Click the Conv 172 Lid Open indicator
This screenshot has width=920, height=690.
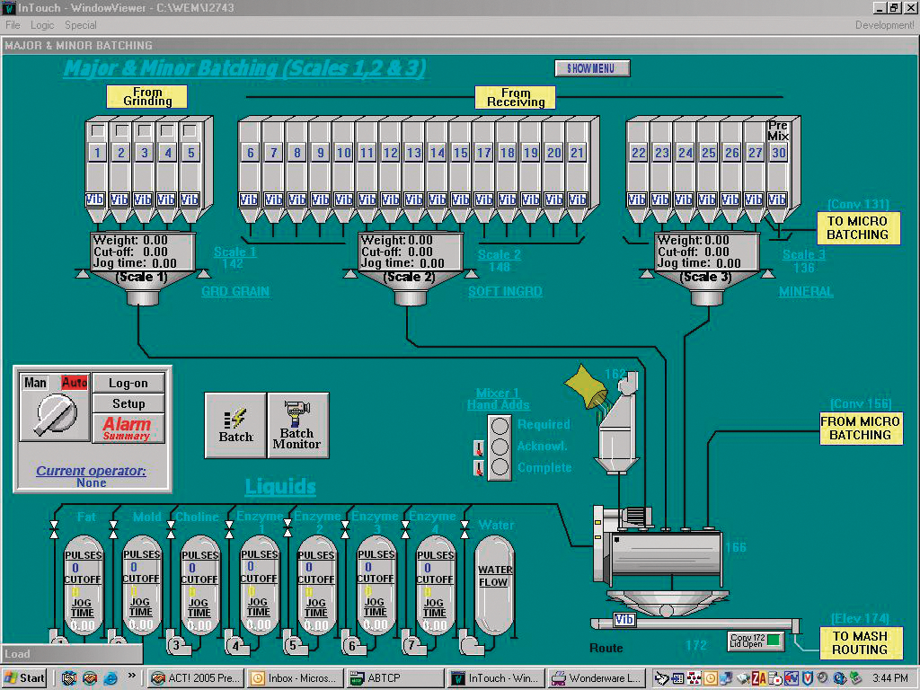[x=756, y=641]
